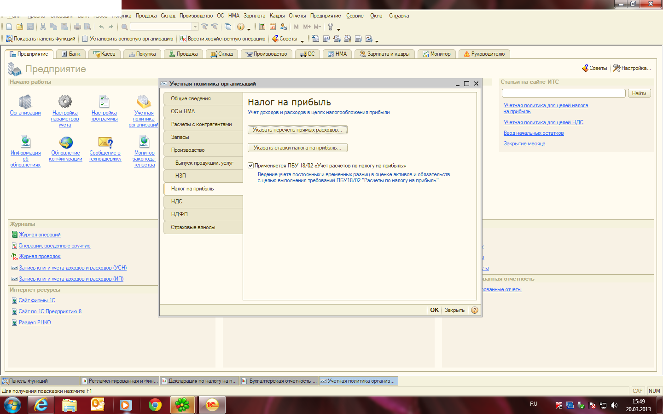The width and height of the screenshot is (663, 414).
Task: Open Настройка параметров учета gear icon
Action: 65,102
